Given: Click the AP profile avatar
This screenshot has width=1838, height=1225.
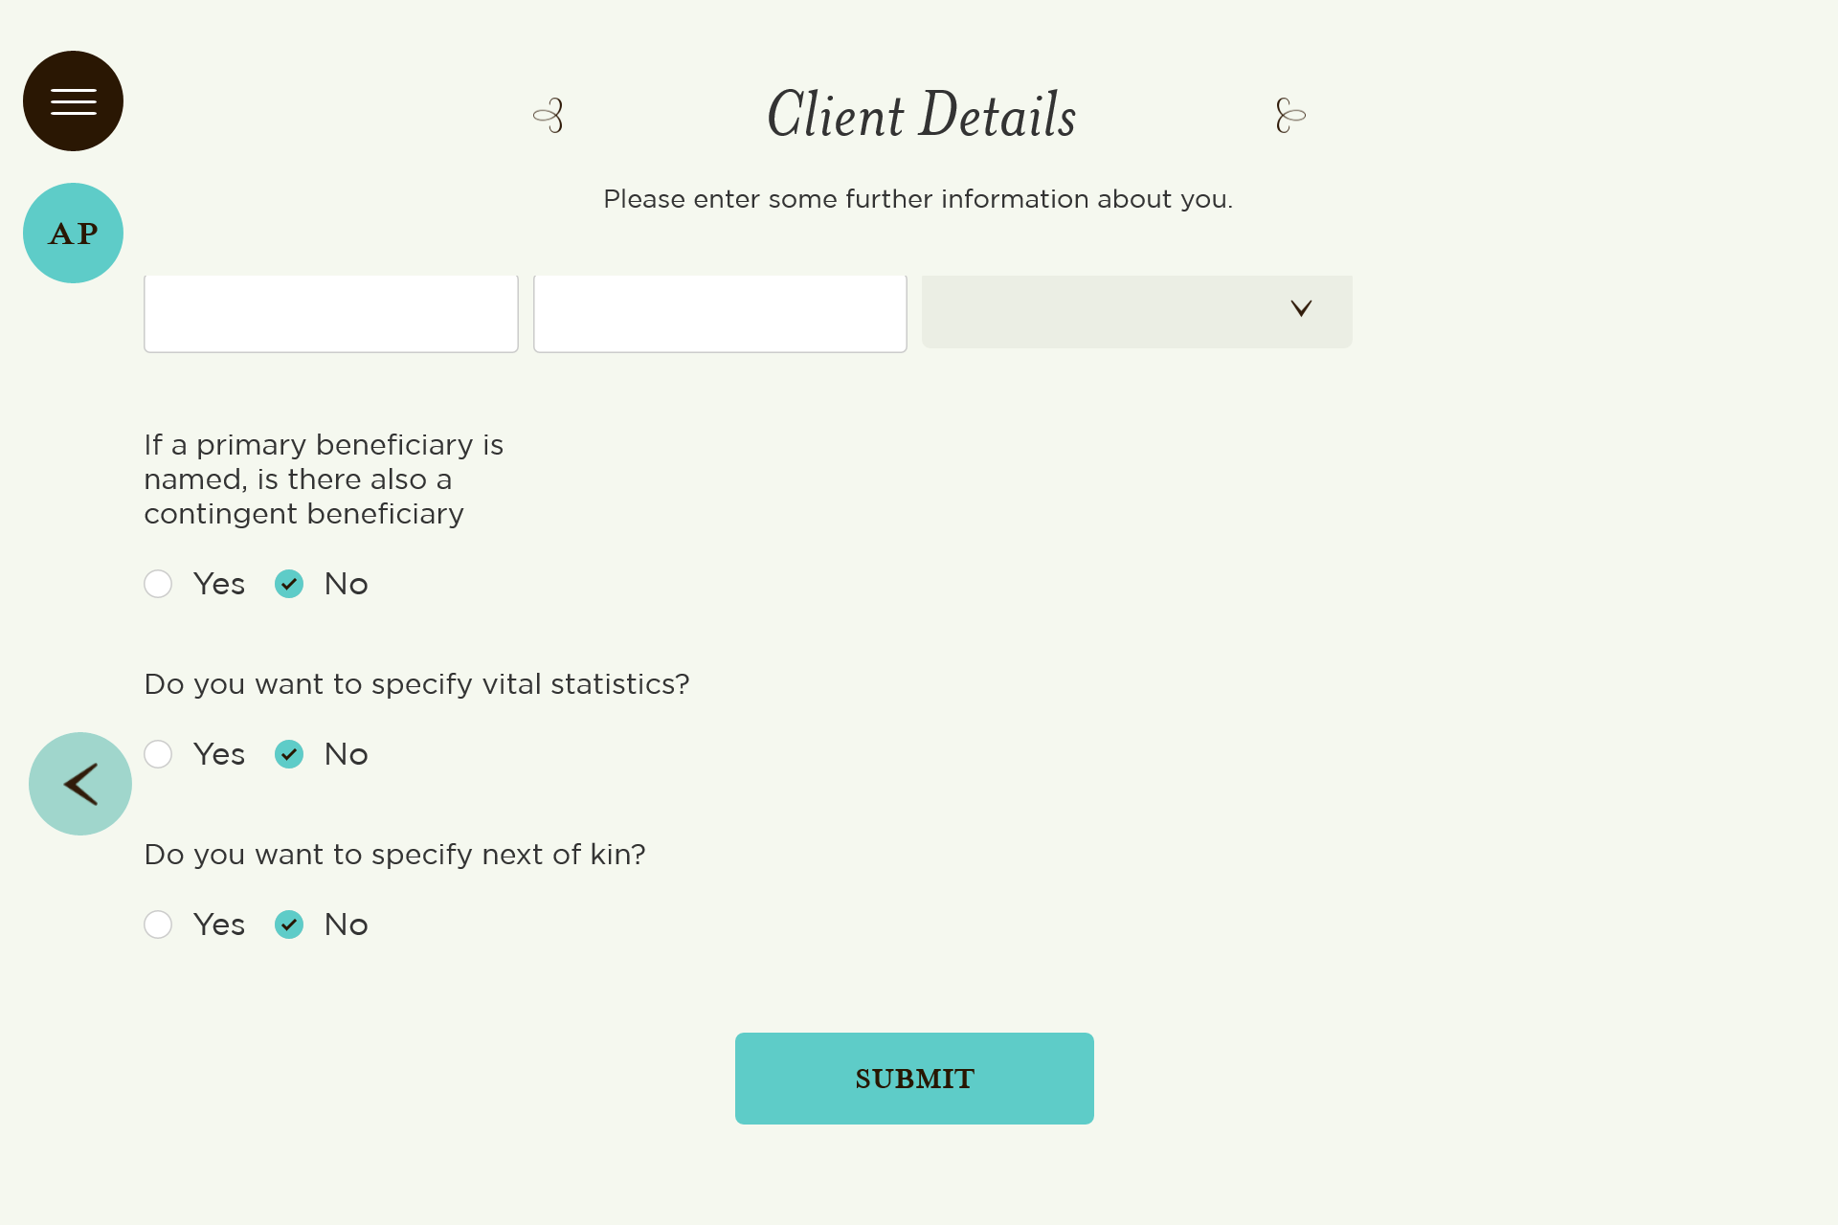Looking at the screenshot, I should [x=73, y=233].
